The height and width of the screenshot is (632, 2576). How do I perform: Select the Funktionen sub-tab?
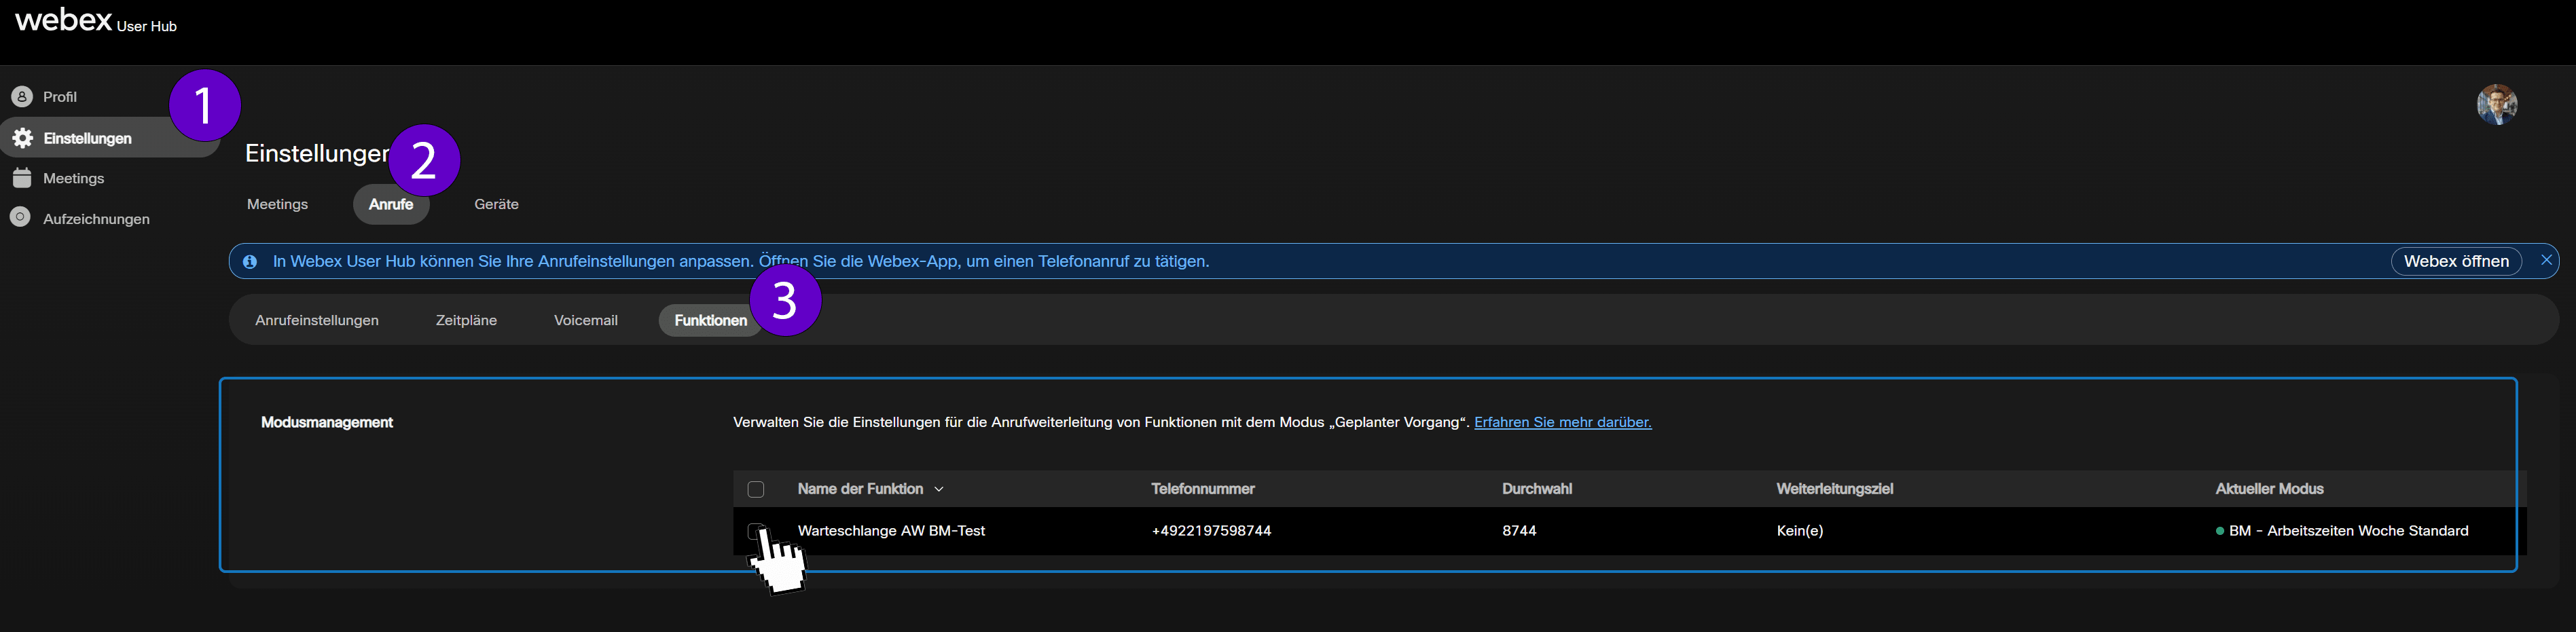click(x=710, y=320)
